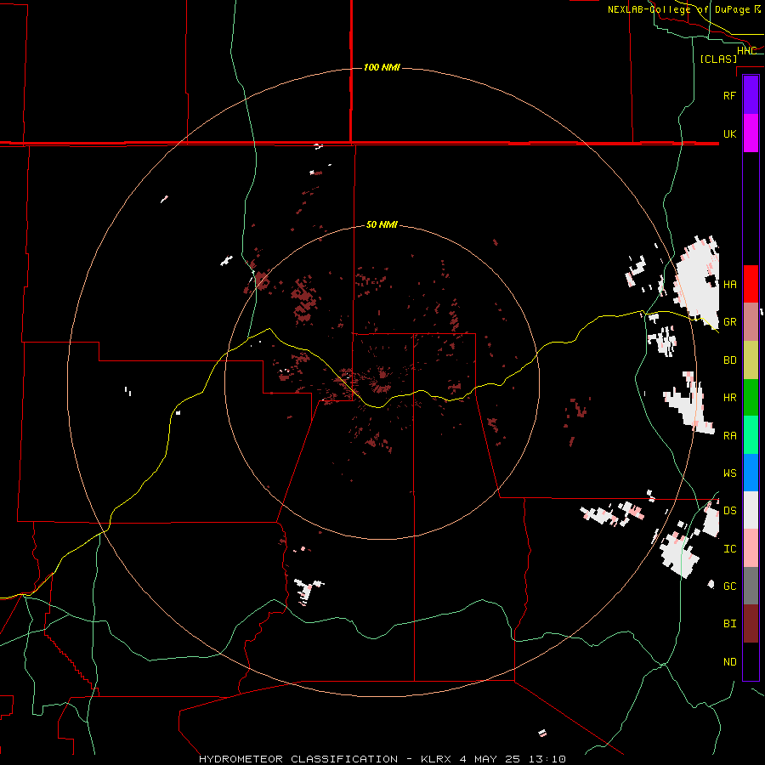Click the RF legend label

pos(729,95)
